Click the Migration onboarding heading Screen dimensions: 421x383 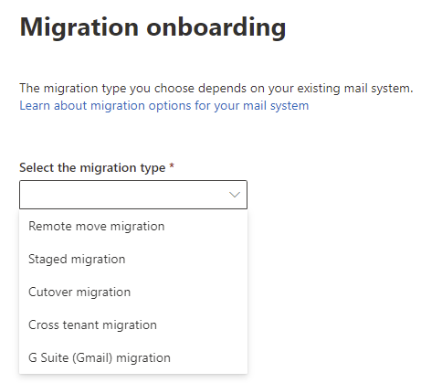153,28
